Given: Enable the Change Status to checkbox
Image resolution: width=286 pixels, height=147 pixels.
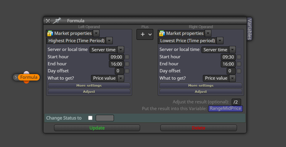Looking at the screenshot, I should pos(90,118).
